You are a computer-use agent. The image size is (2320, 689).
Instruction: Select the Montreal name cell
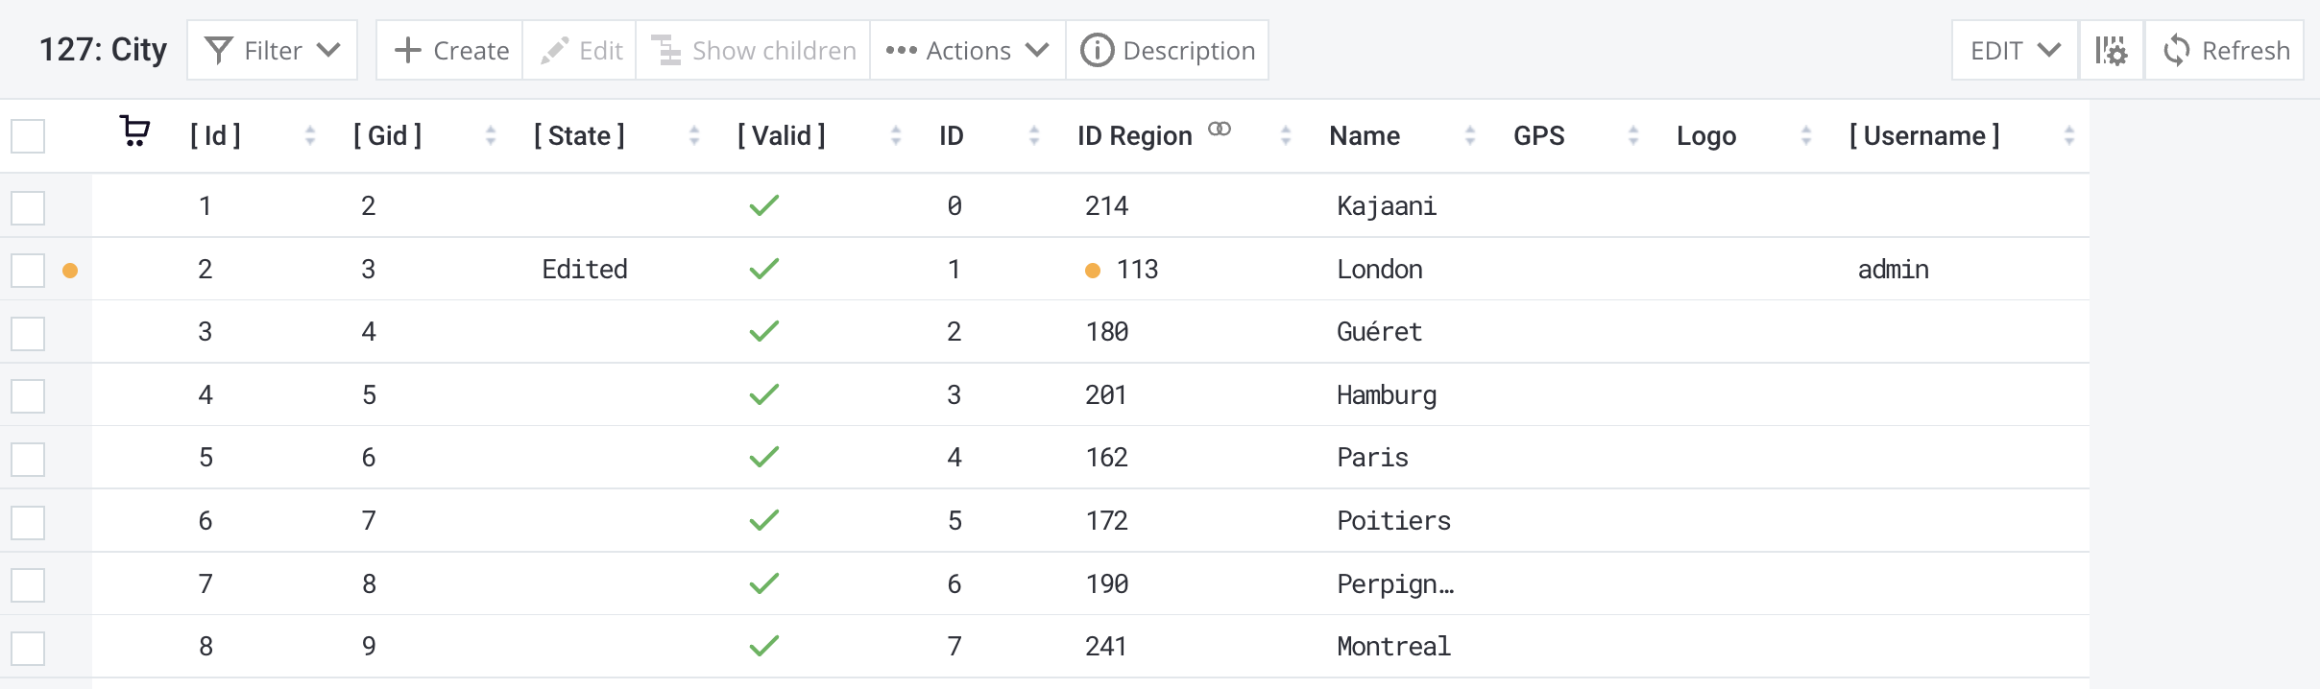click(1393, 647)
